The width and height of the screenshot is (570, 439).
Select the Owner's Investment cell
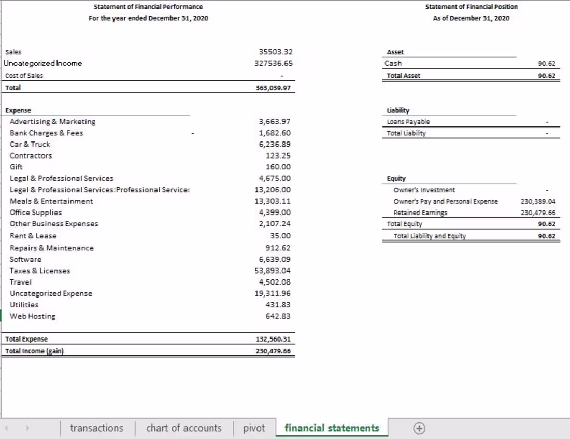[x=424, y=190]
